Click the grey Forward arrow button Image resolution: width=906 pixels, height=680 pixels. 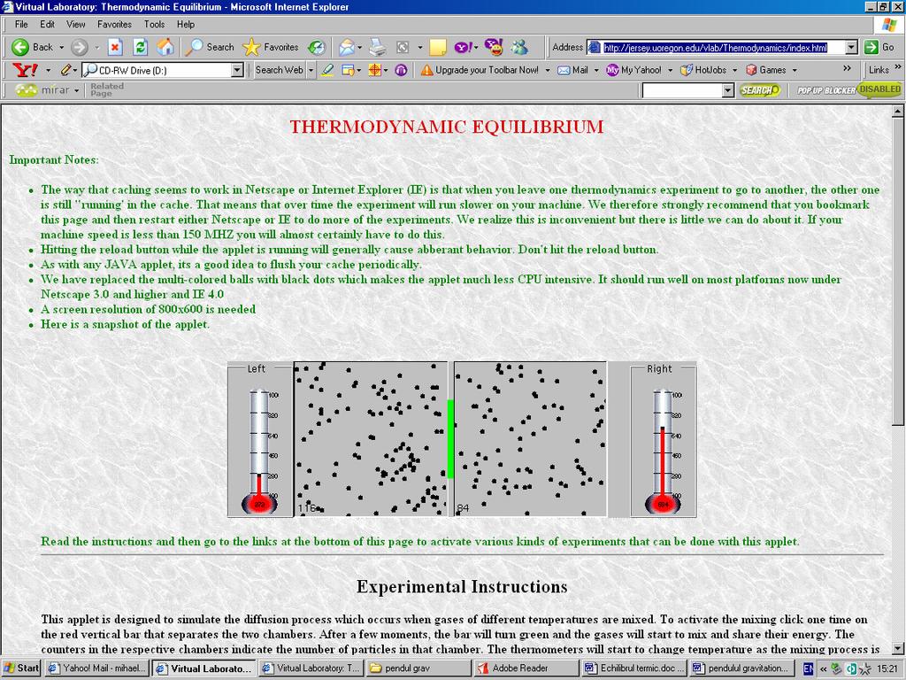point(79,48)
